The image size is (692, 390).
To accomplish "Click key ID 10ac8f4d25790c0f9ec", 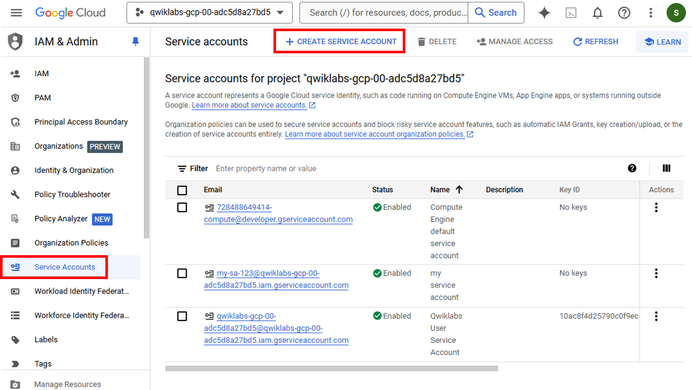I will (599, 316).
